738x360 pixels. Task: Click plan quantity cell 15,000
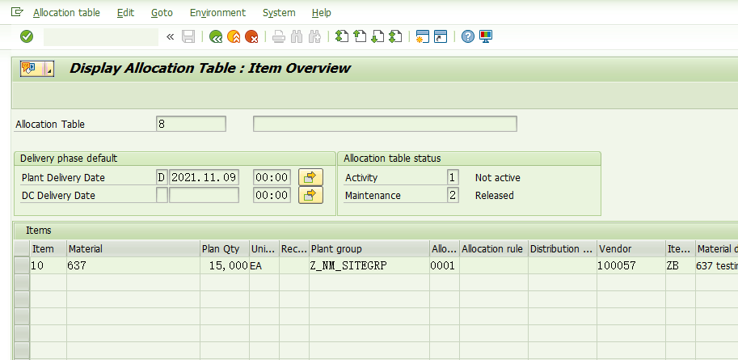pos(225,266)
